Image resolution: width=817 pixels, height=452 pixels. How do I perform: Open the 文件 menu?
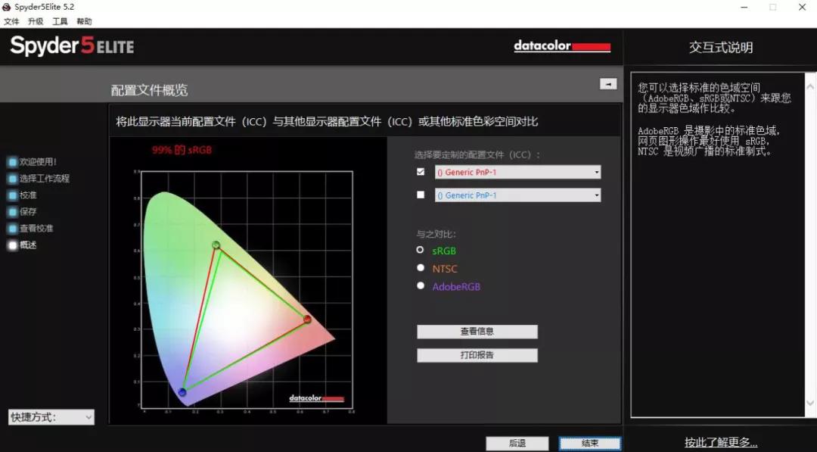tap(11, 21)
